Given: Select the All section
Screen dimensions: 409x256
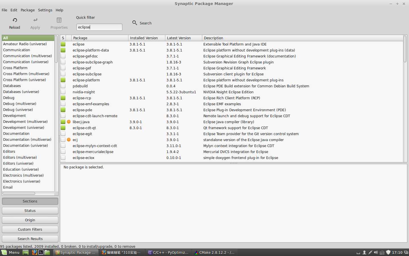Looking at the screenshot, I should click(x=28, y=38).
